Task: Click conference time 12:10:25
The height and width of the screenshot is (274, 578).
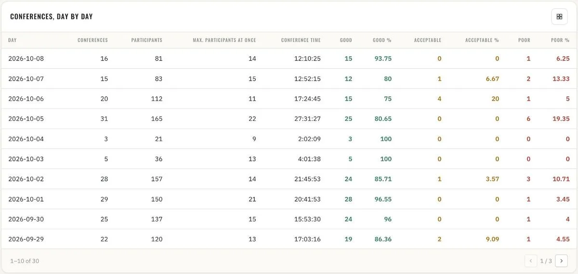Action: [307, 59]
